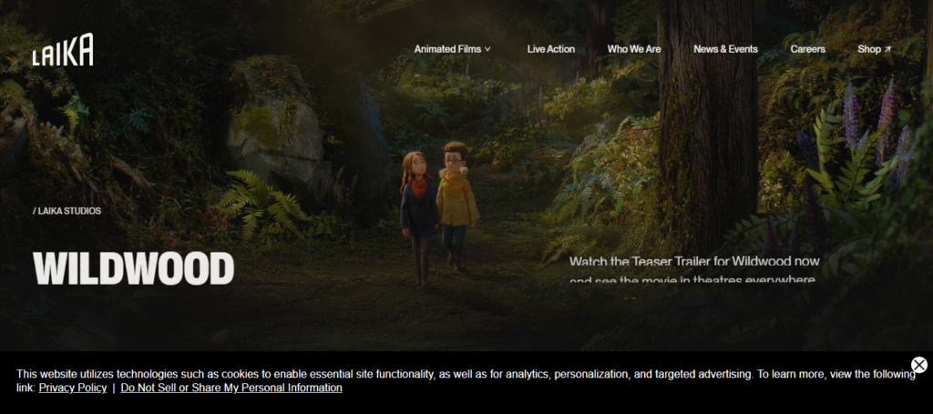Click the WILDWOOD title heading
The width and height of the screenshot is (933, 414).
[133, 268]
